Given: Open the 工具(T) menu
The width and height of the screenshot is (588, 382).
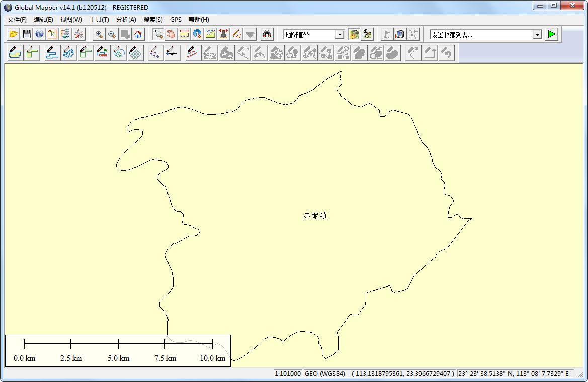Looking at the screenshot, I should (99, 20).
